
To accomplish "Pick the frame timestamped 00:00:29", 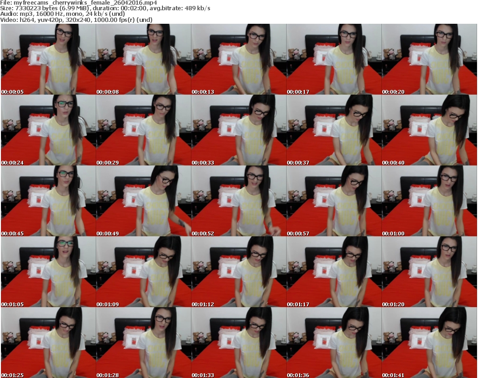I will click(x=144, y=130).
